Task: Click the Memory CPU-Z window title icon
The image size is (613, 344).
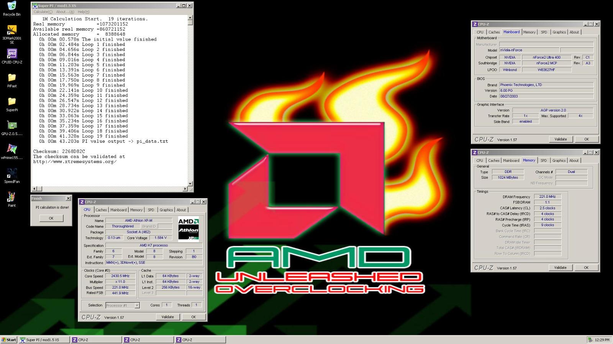Action: tap(475, 152)
